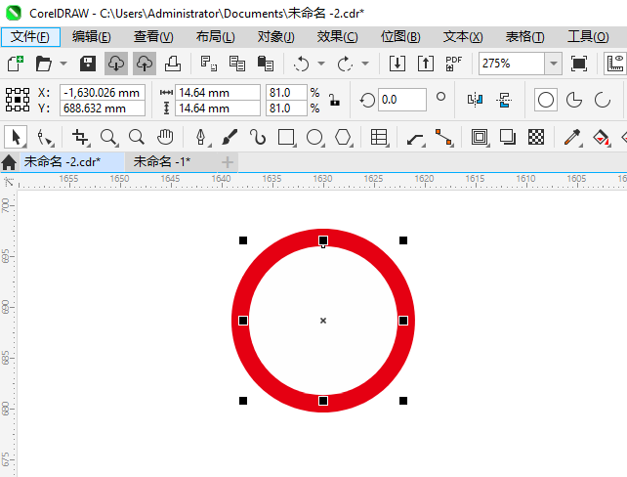Screen dimensions: 627x477
Task: Edit the Y position field
Action: tap(103, 108)
